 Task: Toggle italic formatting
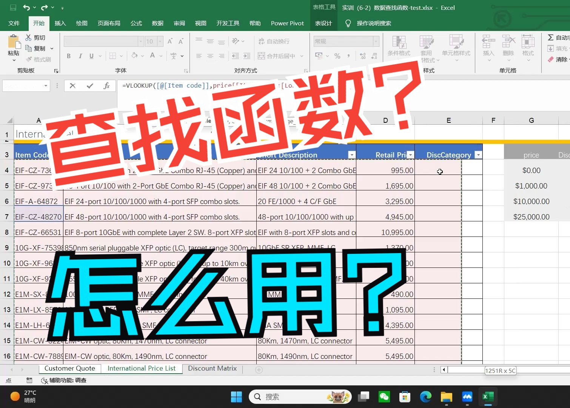click(80, 56)
